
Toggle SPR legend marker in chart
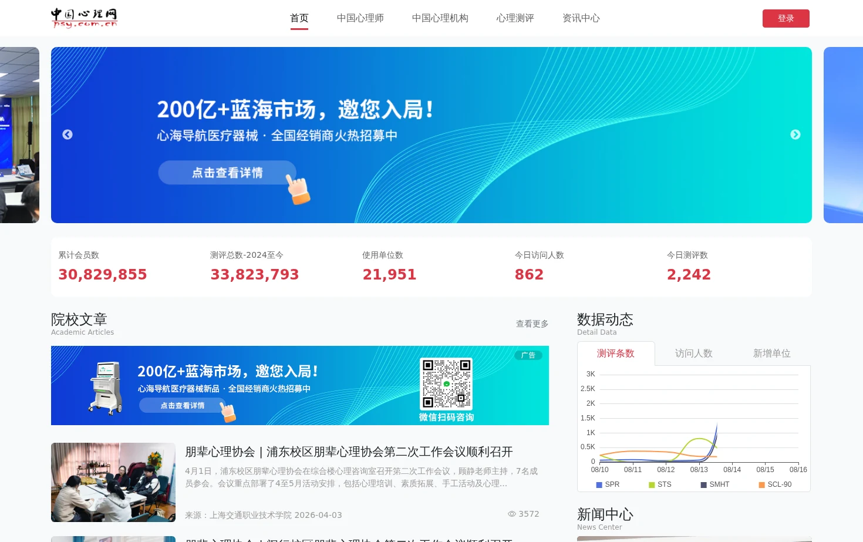(x=599, y=484)
